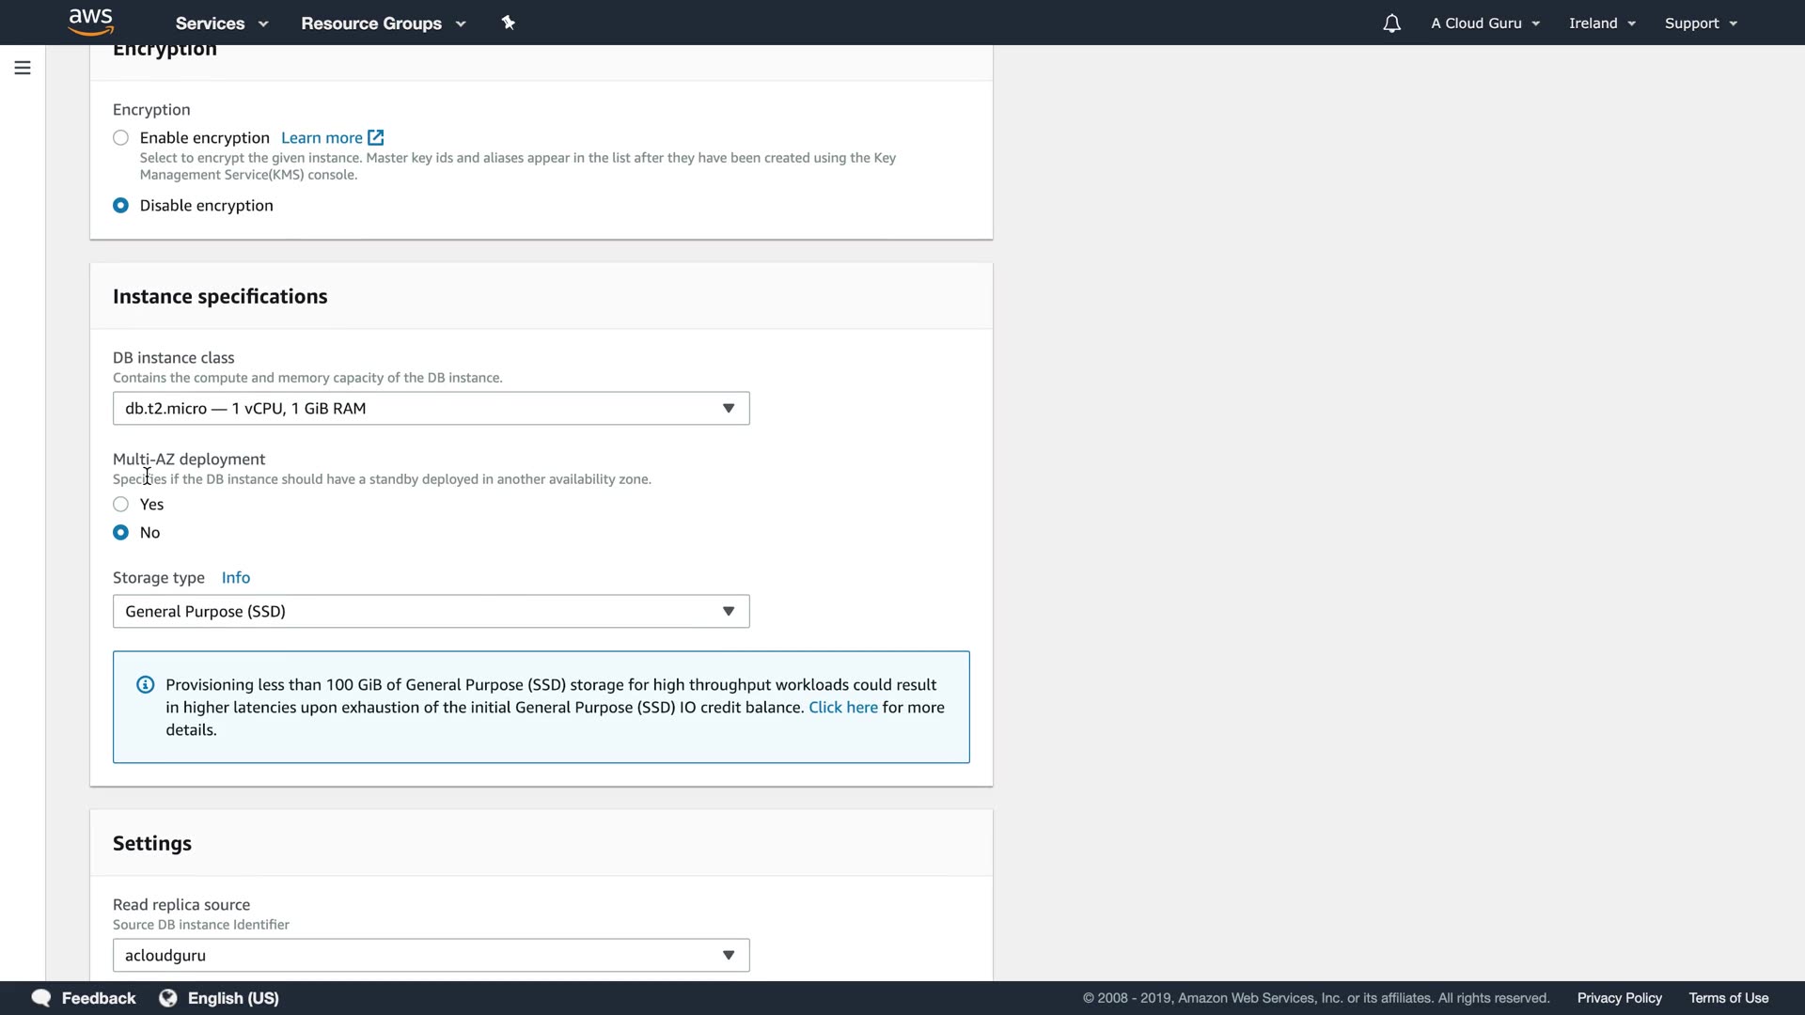Open the Resource Groups menu

click(383, 23)
